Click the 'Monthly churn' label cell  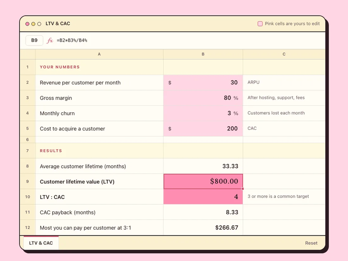coord(99,113)
